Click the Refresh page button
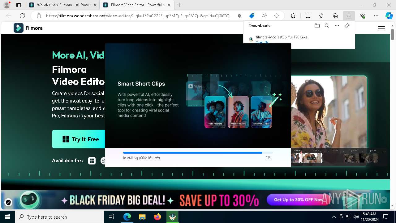Viewport: 396px width, 223px height. tap(22, 16)
